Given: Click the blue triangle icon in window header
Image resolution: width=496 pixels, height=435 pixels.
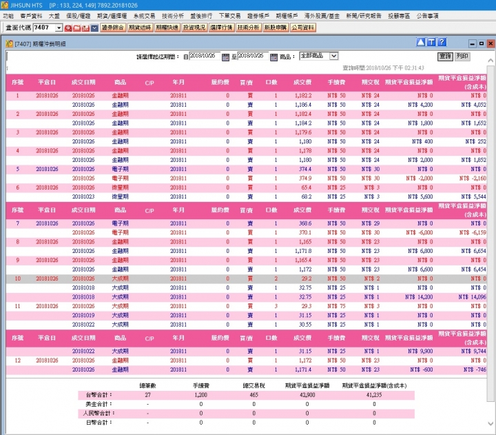Looking at the screenshot, I should pos(421,42).
